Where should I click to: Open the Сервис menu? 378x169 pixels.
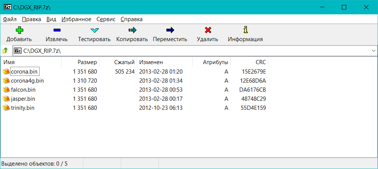(106, 19)
